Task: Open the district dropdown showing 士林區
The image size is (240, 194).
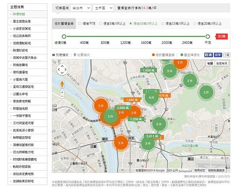Action: pos(103,8)
